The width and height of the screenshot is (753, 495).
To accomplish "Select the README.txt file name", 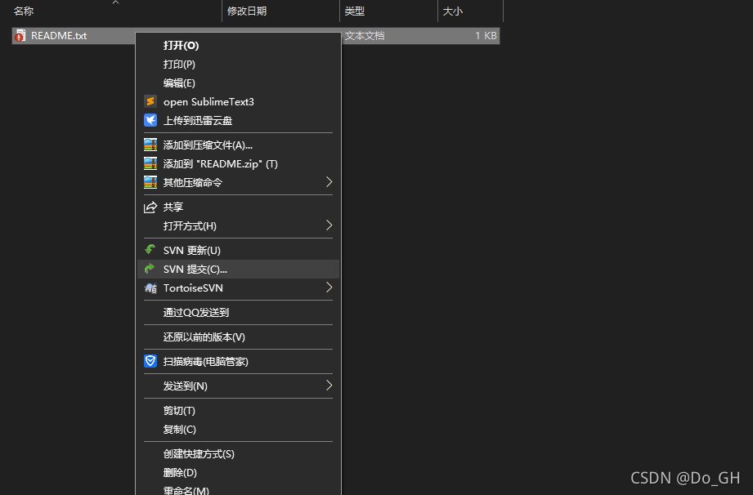I will (59, 35).
